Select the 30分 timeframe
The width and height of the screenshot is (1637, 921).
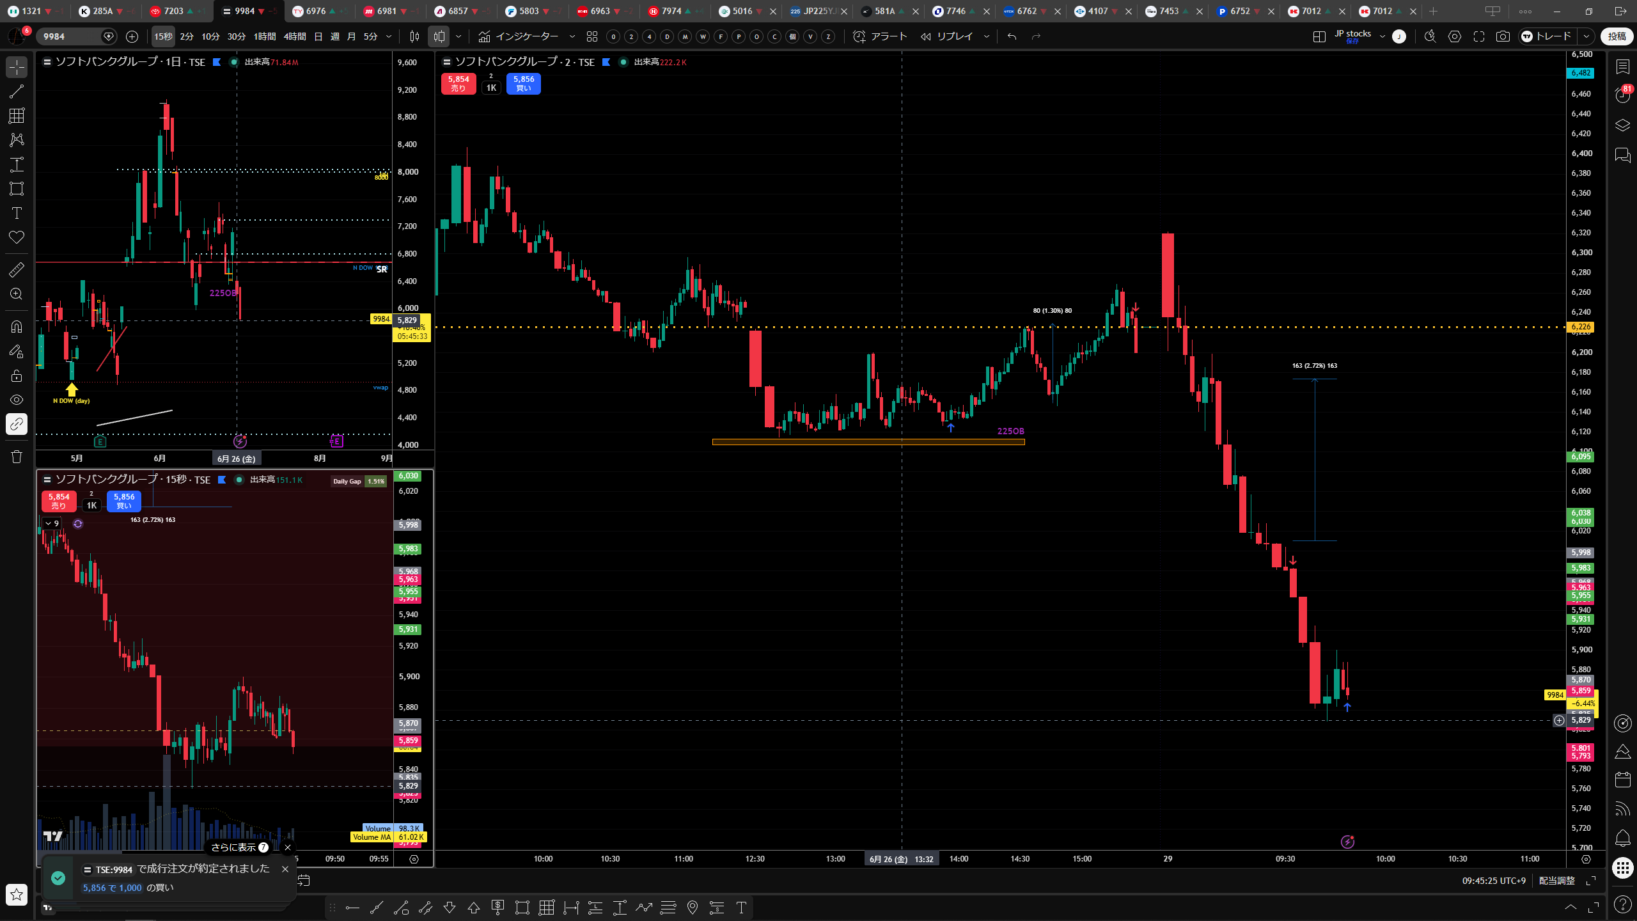pos(237,36)
